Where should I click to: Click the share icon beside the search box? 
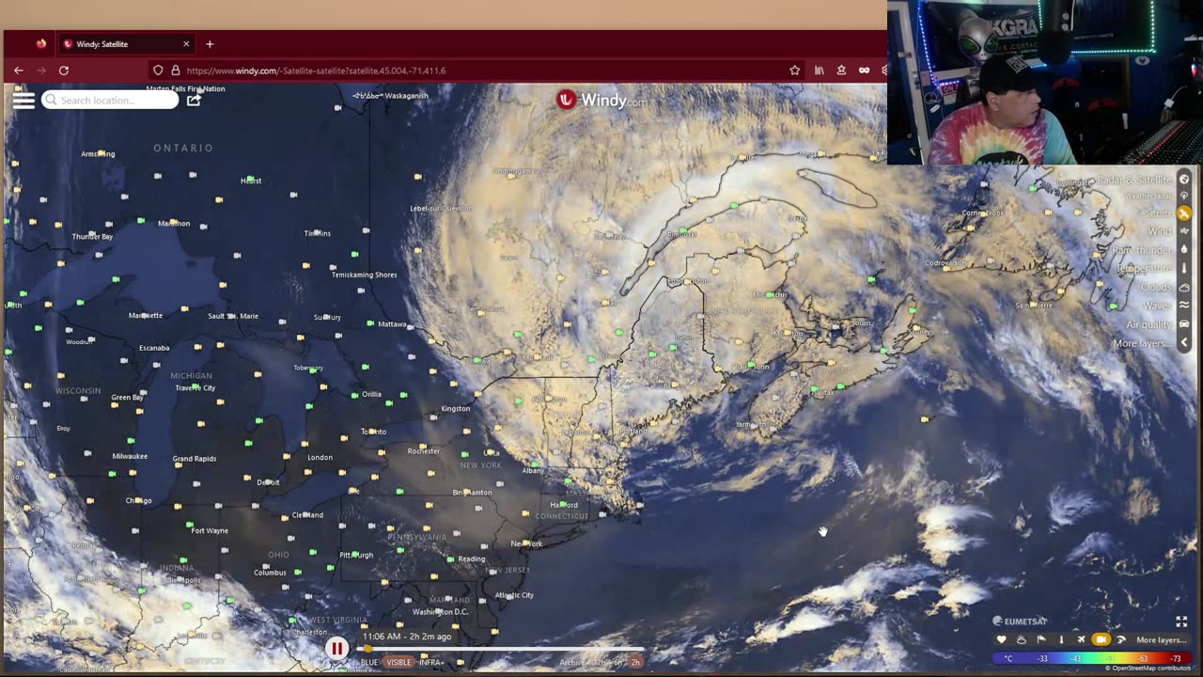194,100
